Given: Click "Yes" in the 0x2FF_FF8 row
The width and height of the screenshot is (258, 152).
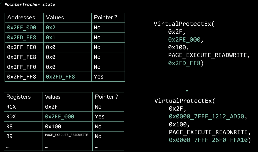Looking at the screenshot, I should pos(99,77).
